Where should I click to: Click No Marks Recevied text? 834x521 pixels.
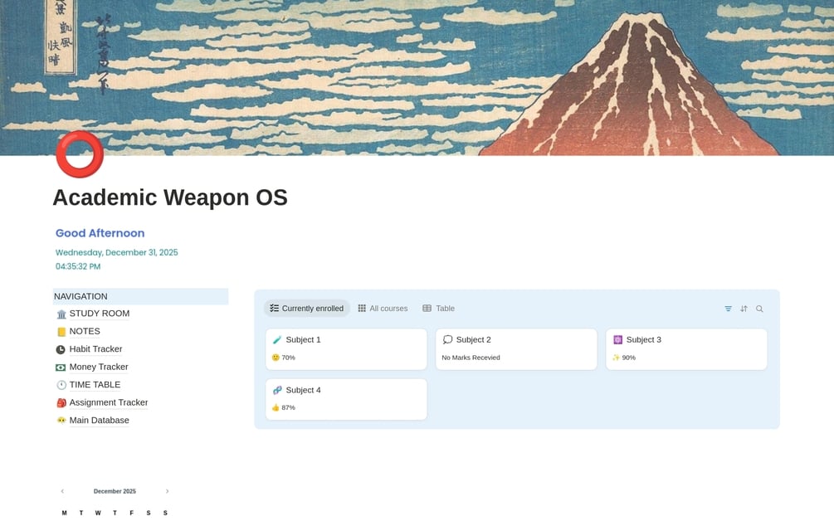click(471, 358)
